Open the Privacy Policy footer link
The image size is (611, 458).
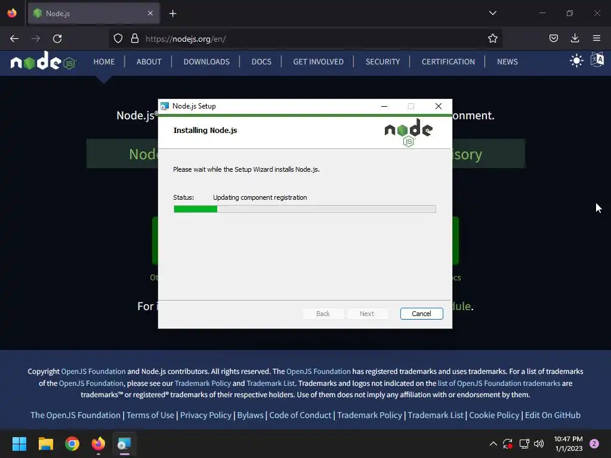click(x=206, y=415)
